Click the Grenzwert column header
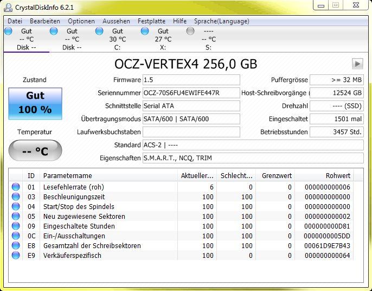The height and width of the screenshot is (291, 372). click(x=275, y=176)
